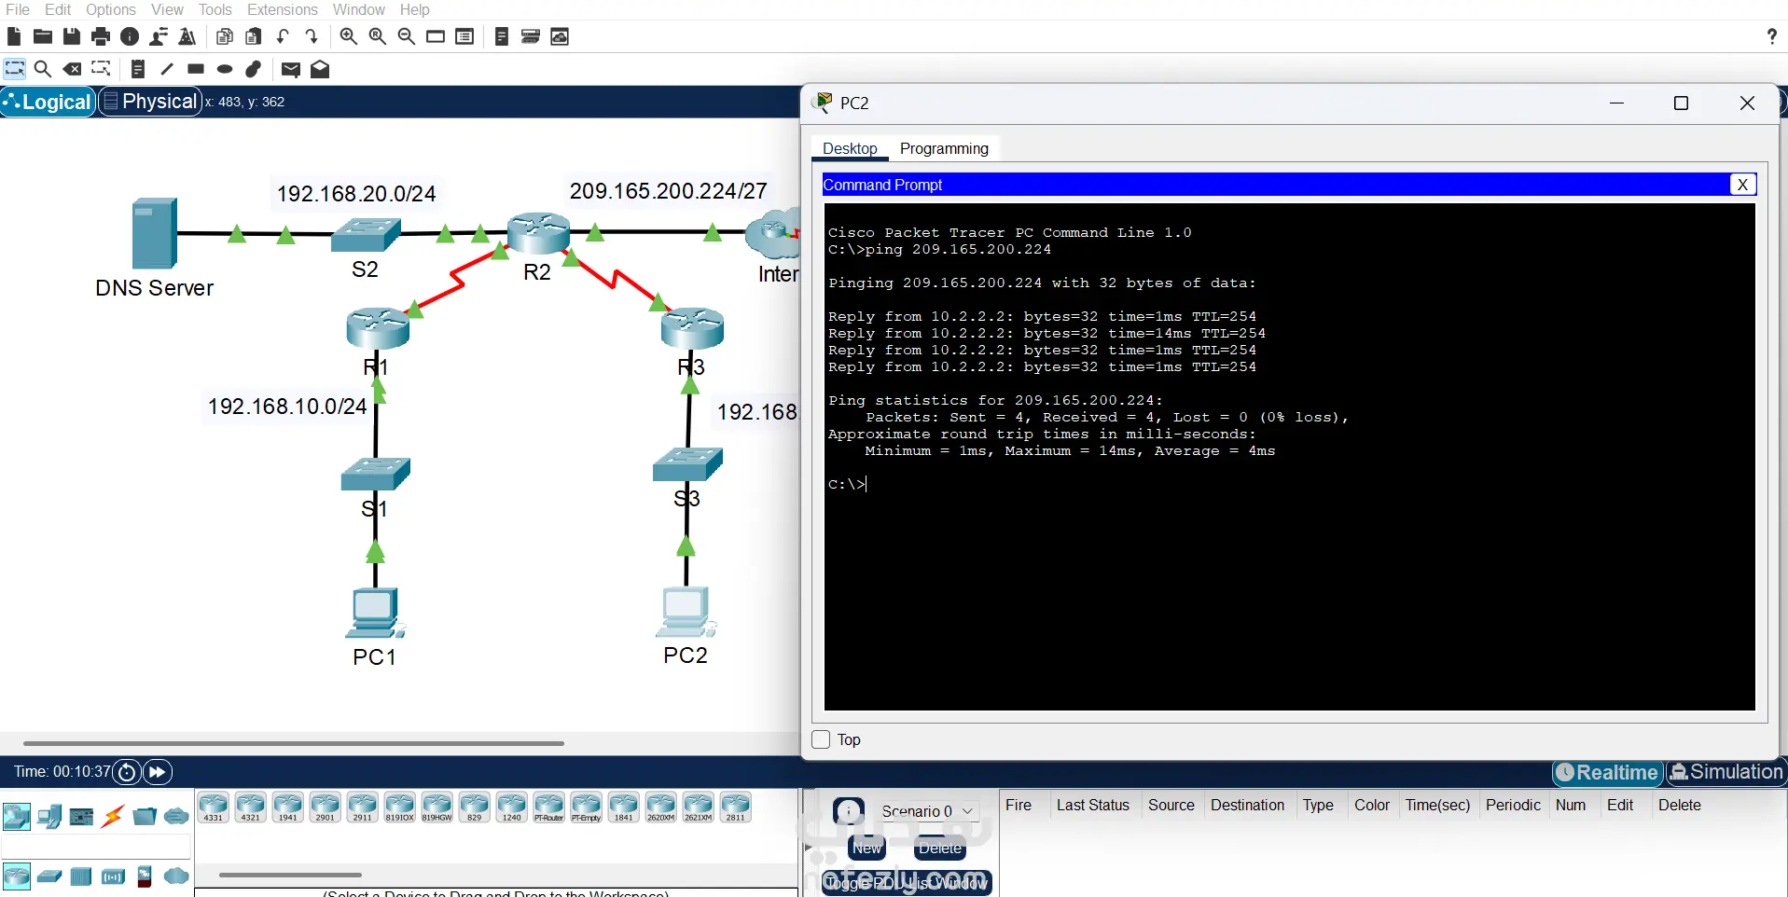Viewport: 1788px width, 897px height.
Task: Switch to the Logical workspace view
Action: tap(49, 102)
